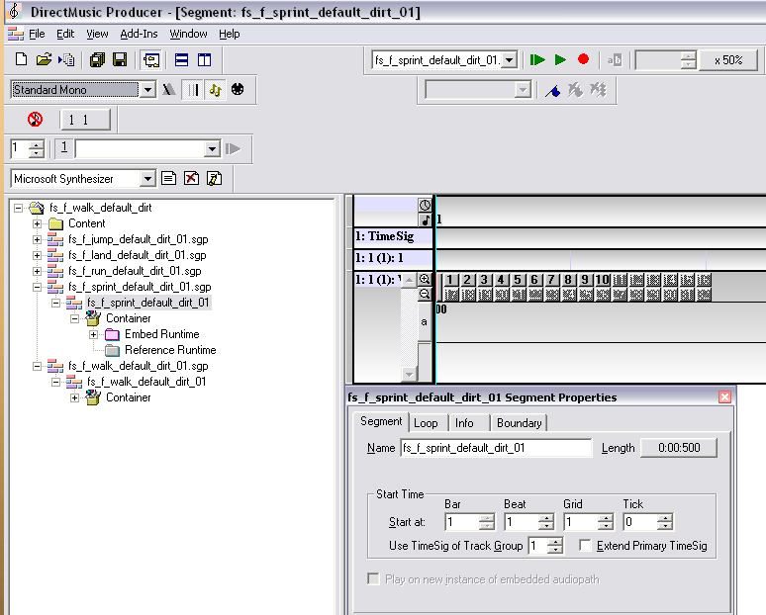Click the blue flag transition icon
This screenshot has height=615, width=766.
[x=553, y=90]
